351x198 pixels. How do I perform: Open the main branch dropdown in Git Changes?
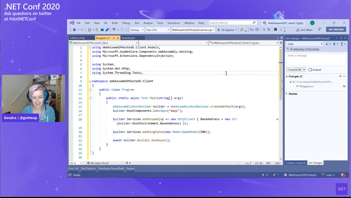(x=305, y=44)
